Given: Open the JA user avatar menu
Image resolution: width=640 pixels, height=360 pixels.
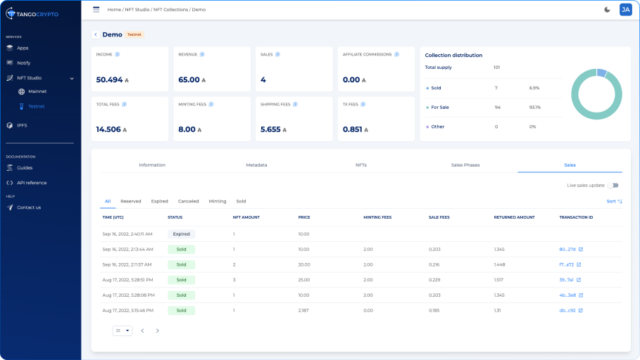Looking at the screenshot, I should (625, 9).
